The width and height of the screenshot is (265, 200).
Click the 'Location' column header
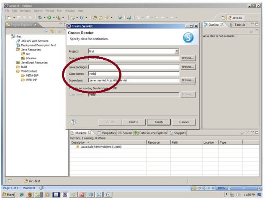[x=210, y=142]
